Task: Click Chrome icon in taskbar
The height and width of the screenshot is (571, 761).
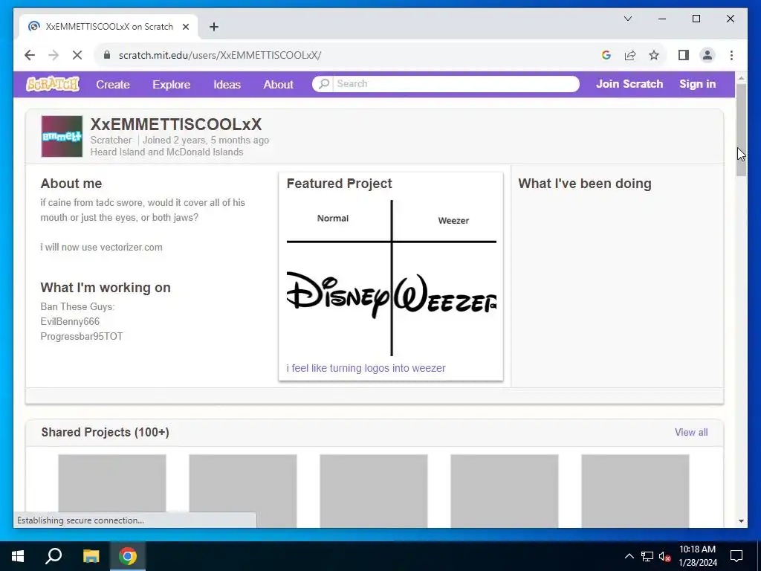Action: [128, 556]
